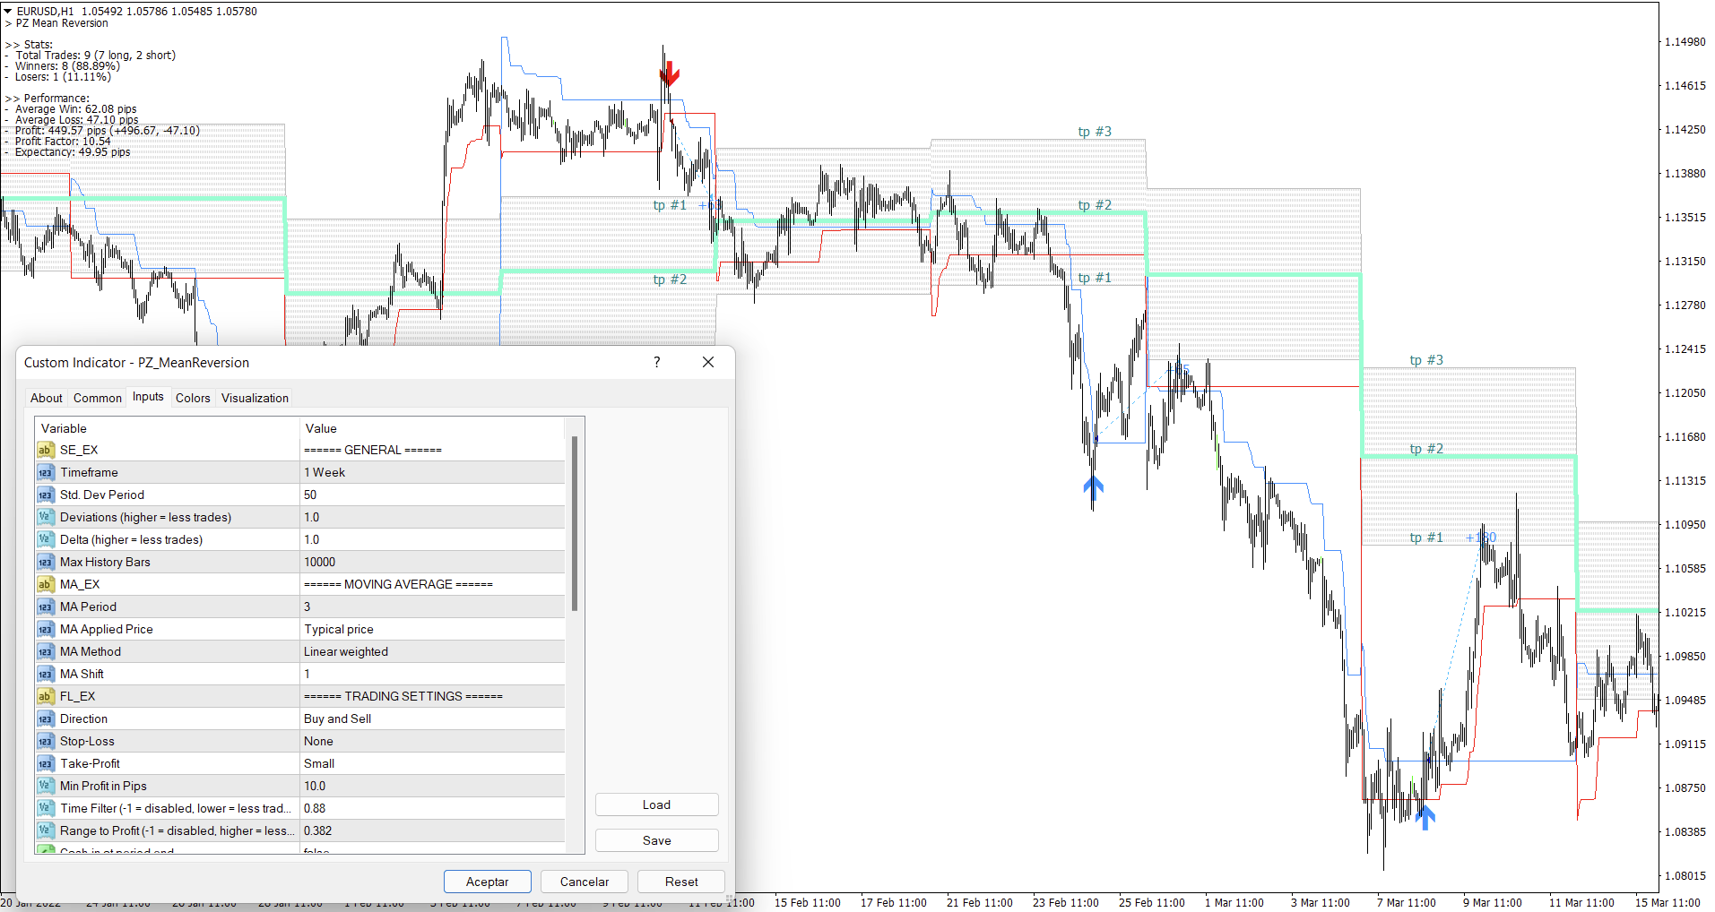Click the integer icon beside MA Method
This screenshot has width=1715, height=912.
pyautogui.click(x=45, y=651)
